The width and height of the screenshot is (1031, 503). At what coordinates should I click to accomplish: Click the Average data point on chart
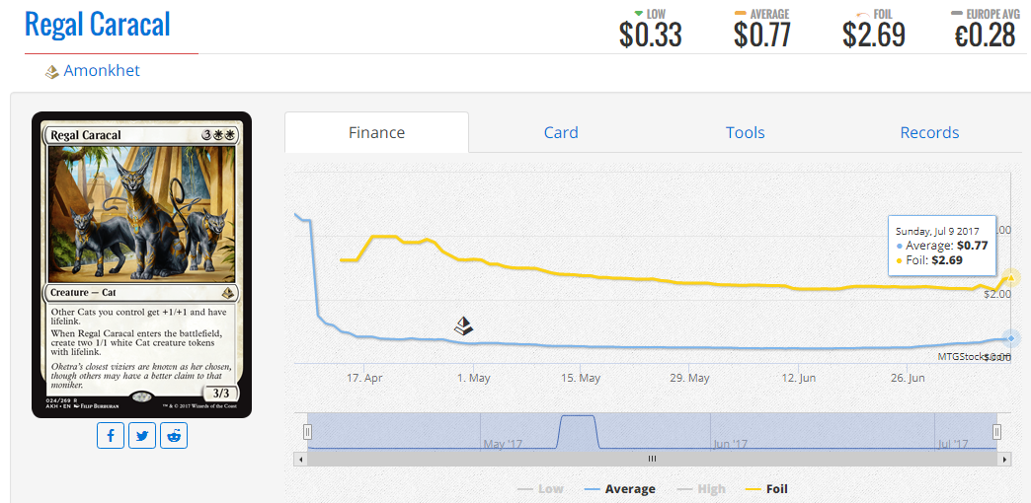pyautogui.click(x=1011, y=339)
